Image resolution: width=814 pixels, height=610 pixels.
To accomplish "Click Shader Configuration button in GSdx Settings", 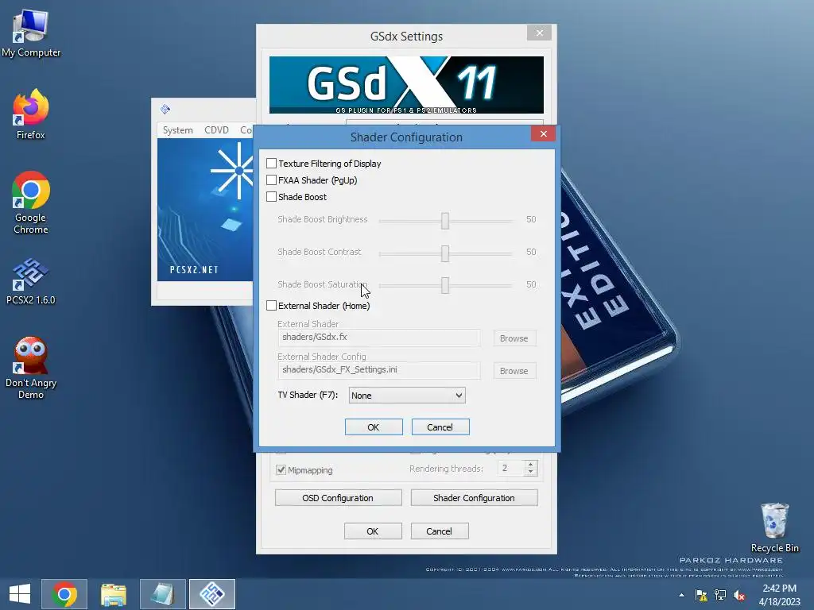I will tap(474, 498).
